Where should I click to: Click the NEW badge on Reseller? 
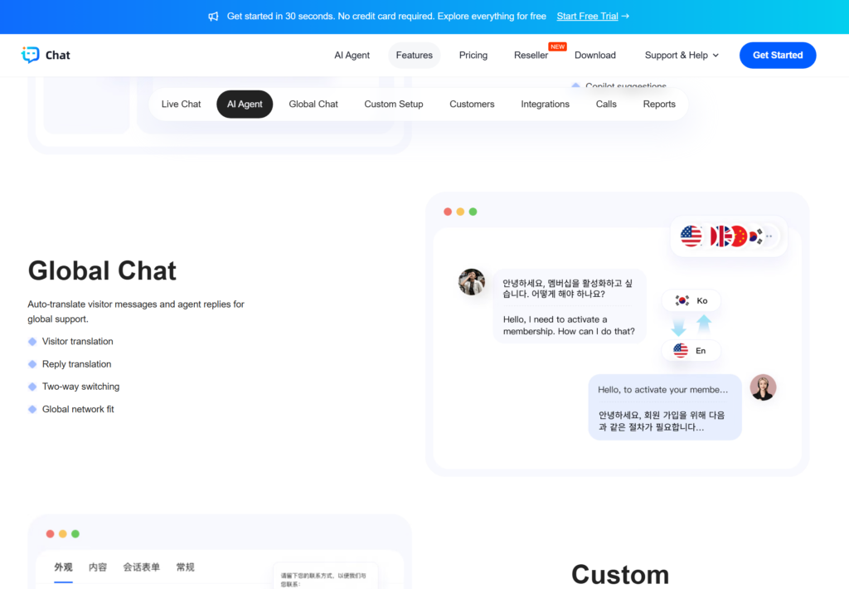tap(557, 46)
